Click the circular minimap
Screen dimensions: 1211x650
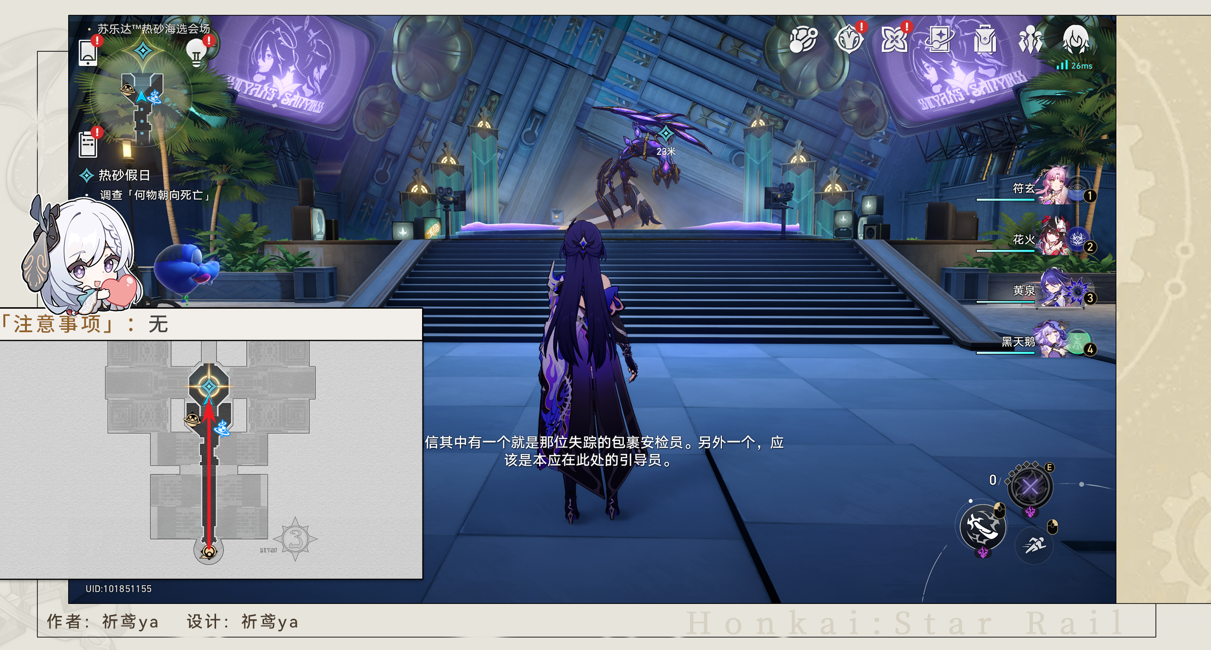pyautogui.click(x=142, y=96)
